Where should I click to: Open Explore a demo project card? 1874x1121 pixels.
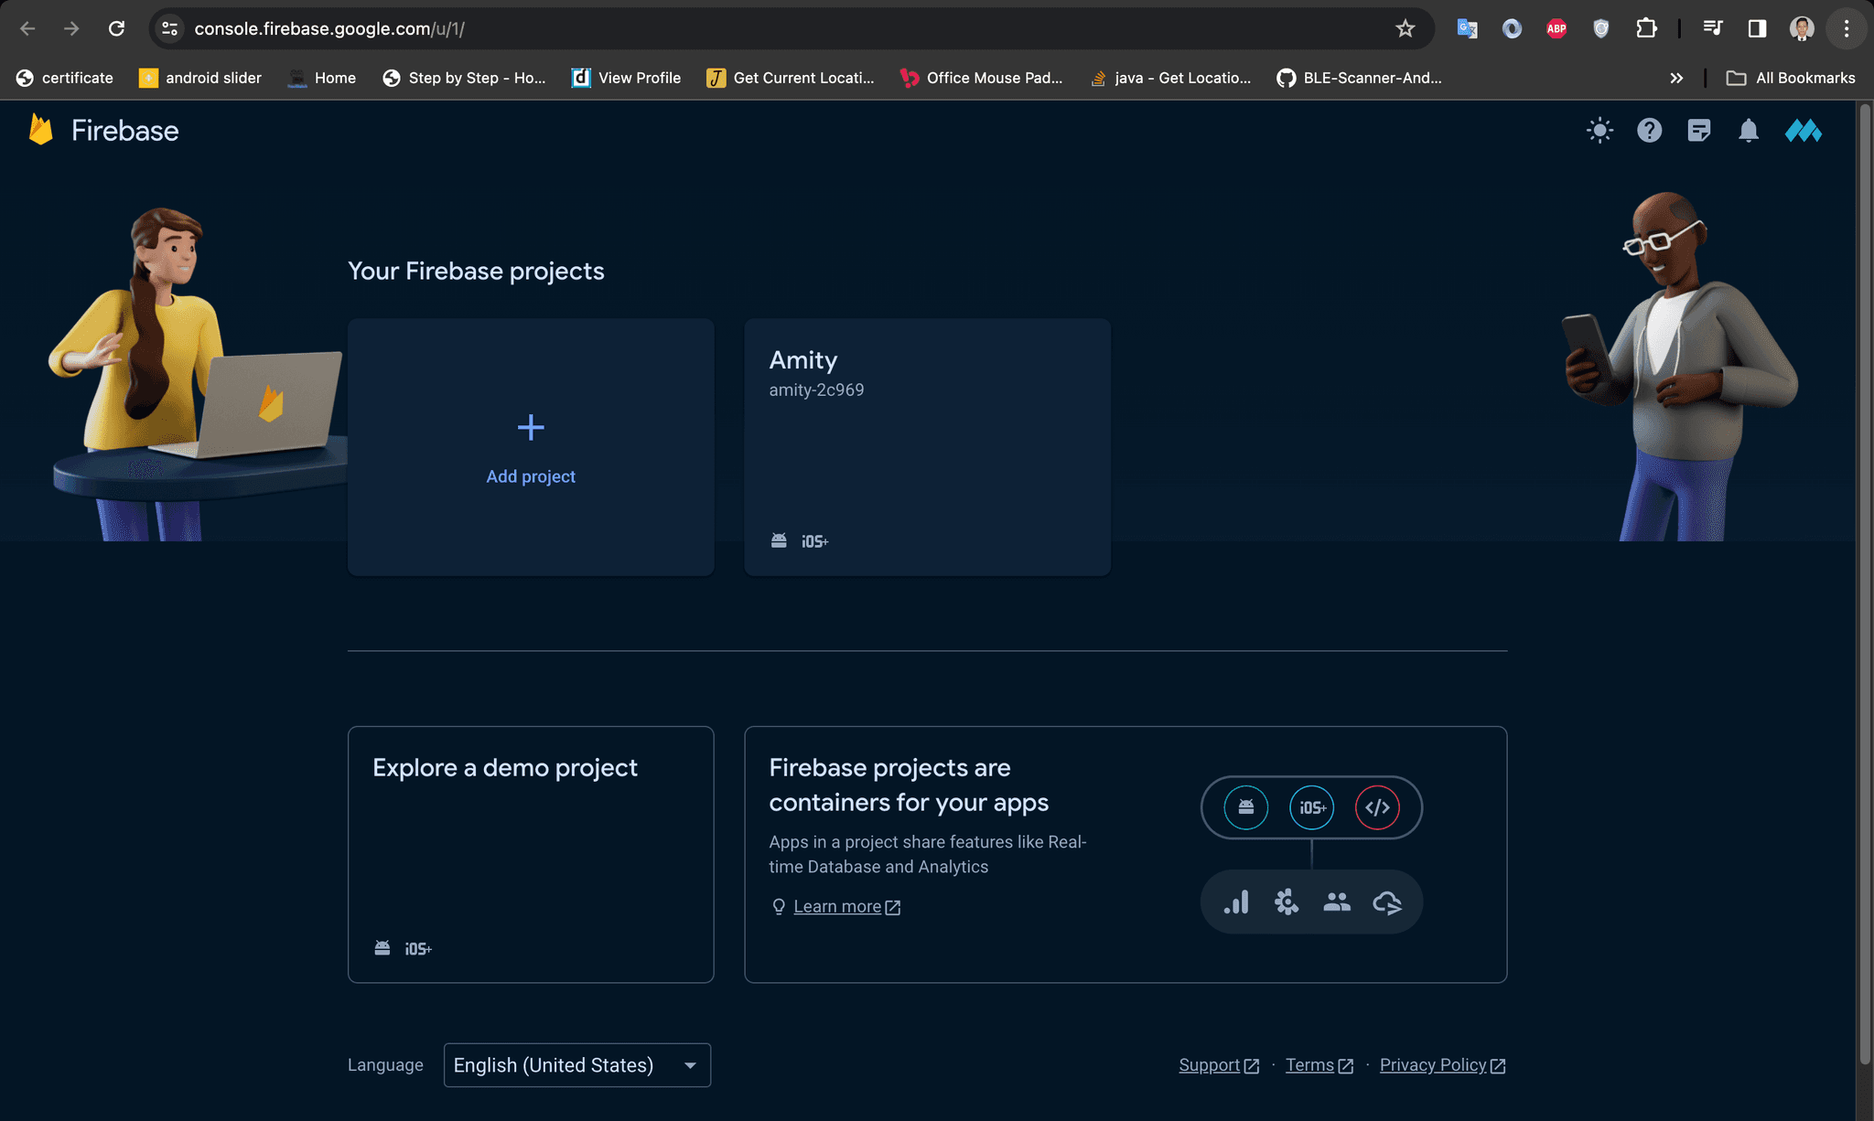[531, 854]
